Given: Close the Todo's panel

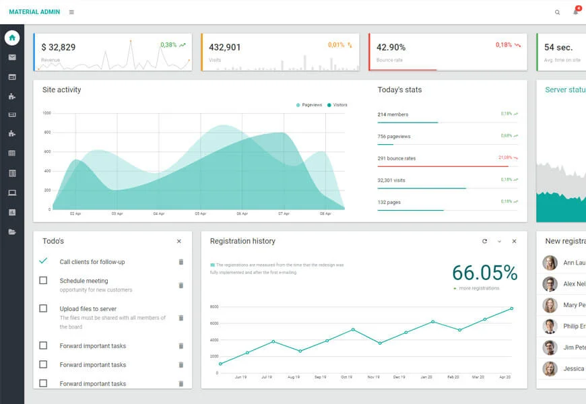Looking at the screenshot, I should [x=179, y=241].
